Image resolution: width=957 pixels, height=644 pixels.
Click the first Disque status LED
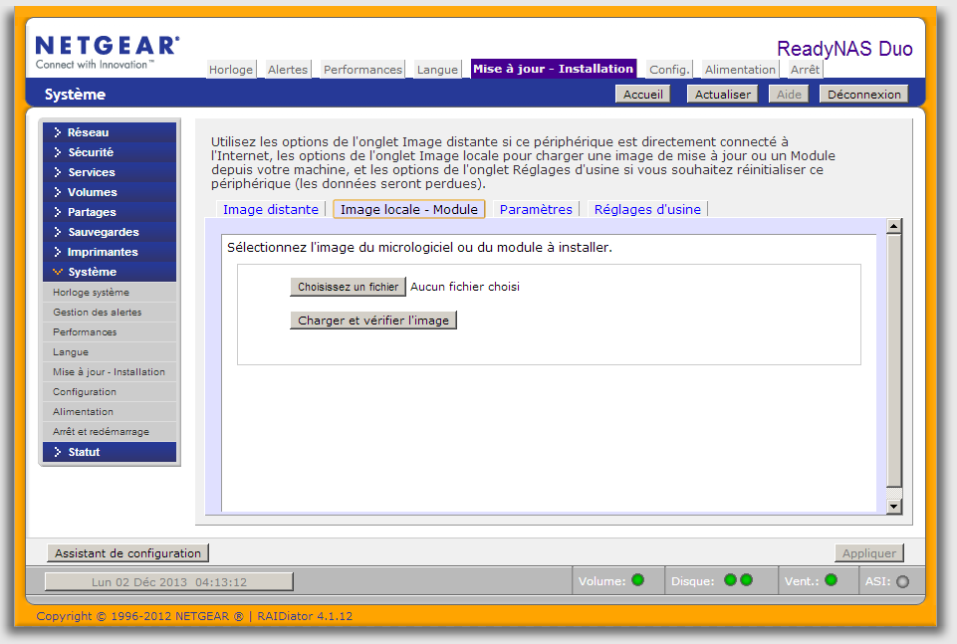click(x=730, y=580)
